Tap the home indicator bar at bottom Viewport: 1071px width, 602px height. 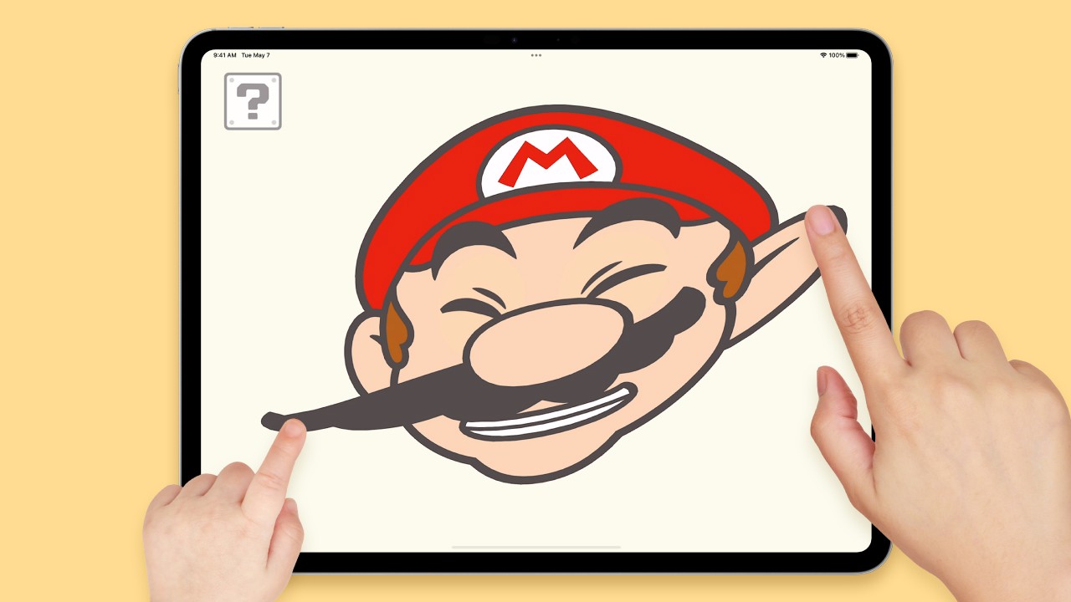click(535, 547)
